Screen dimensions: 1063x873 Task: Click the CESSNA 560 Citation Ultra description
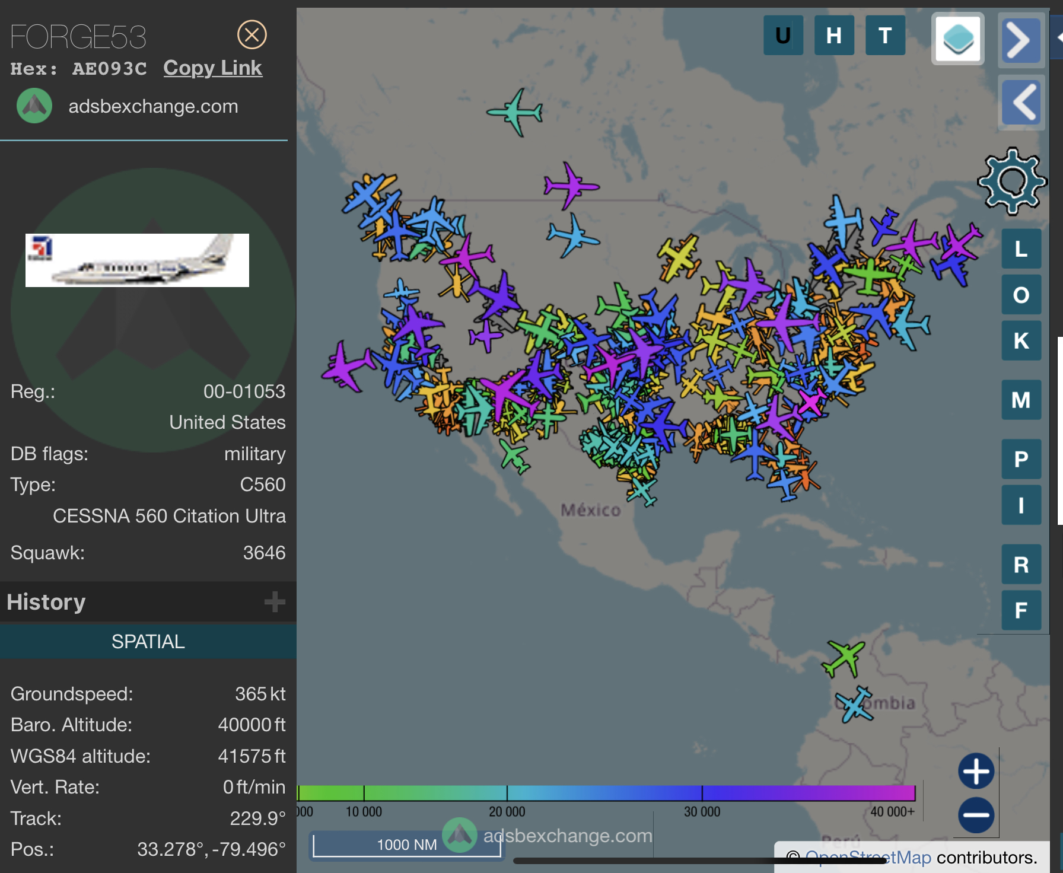(x=169, y=516)
